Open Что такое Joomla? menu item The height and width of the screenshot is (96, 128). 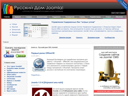click(x=14, y=66)
